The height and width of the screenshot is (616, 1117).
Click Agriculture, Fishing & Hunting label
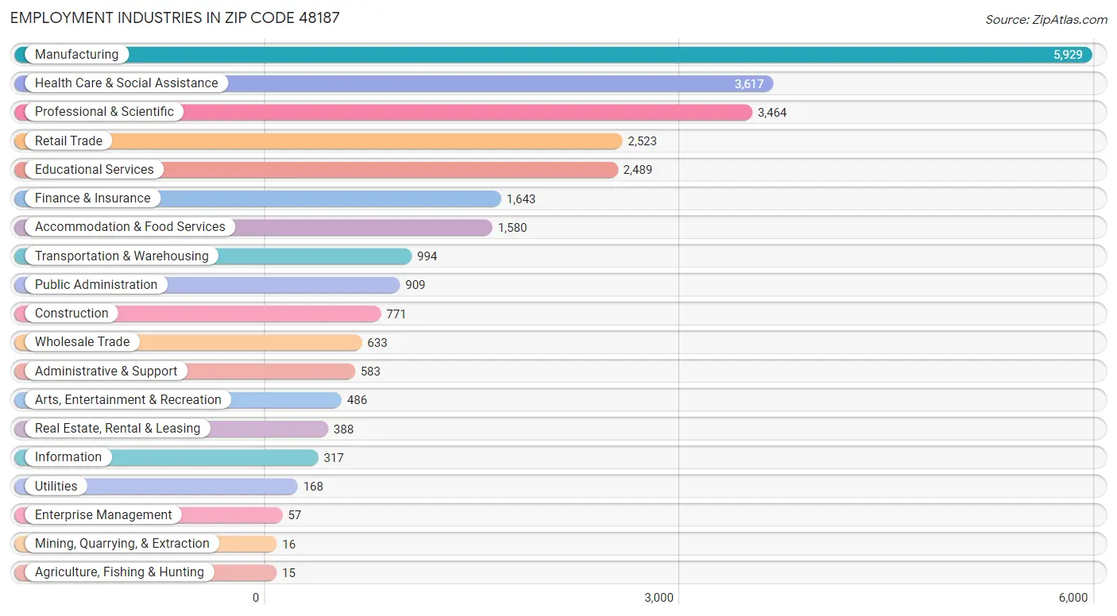click(x=119, y=572)
